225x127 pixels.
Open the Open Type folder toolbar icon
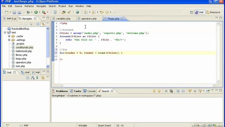[x=64, y=12]
